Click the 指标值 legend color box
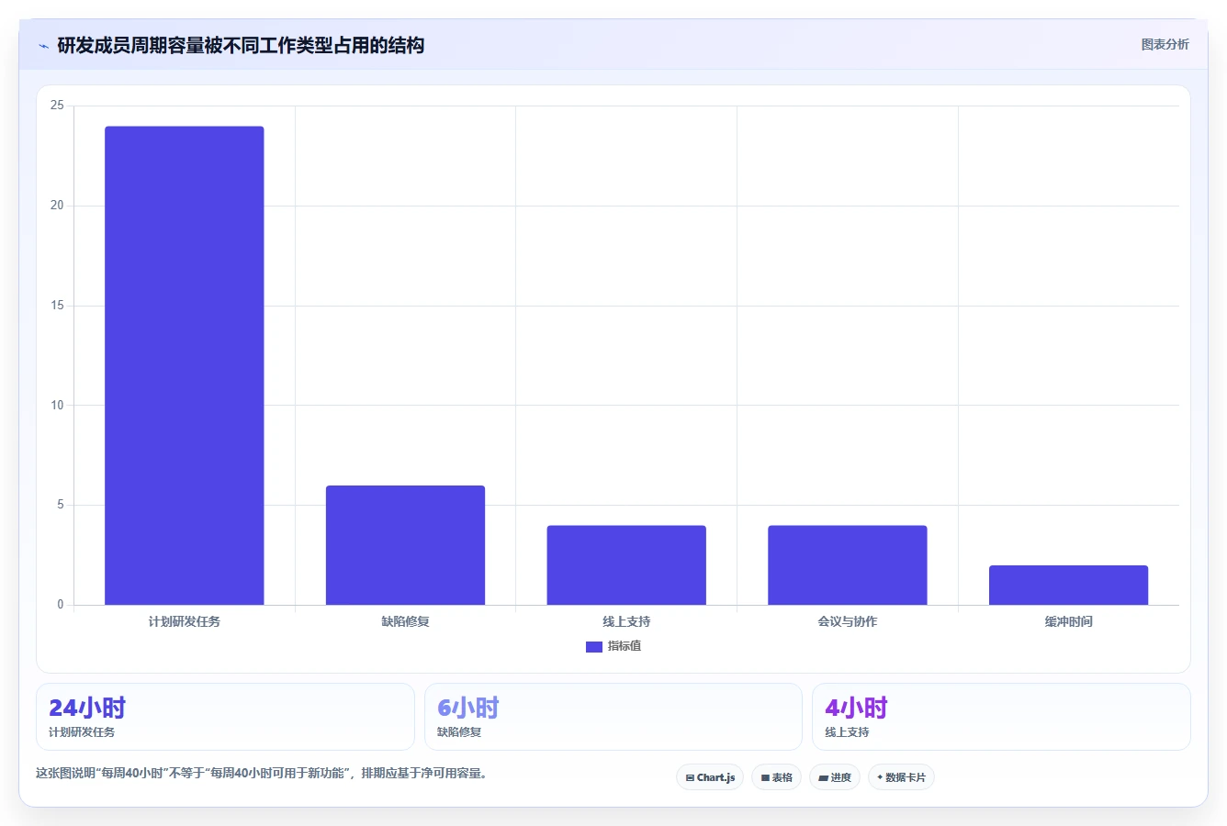 coord(593,647)
